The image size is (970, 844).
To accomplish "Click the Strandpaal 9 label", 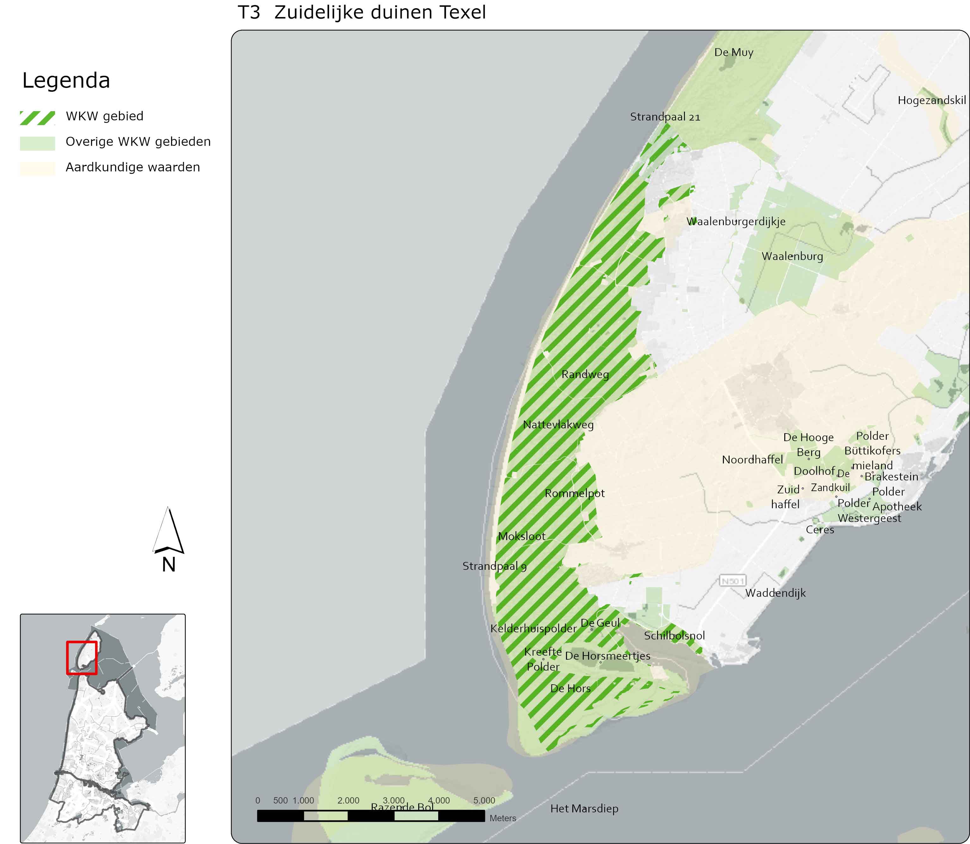I will 494,566.
